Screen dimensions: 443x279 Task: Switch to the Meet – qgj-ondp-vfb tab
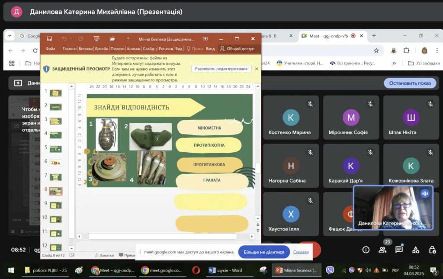point(329,36)
